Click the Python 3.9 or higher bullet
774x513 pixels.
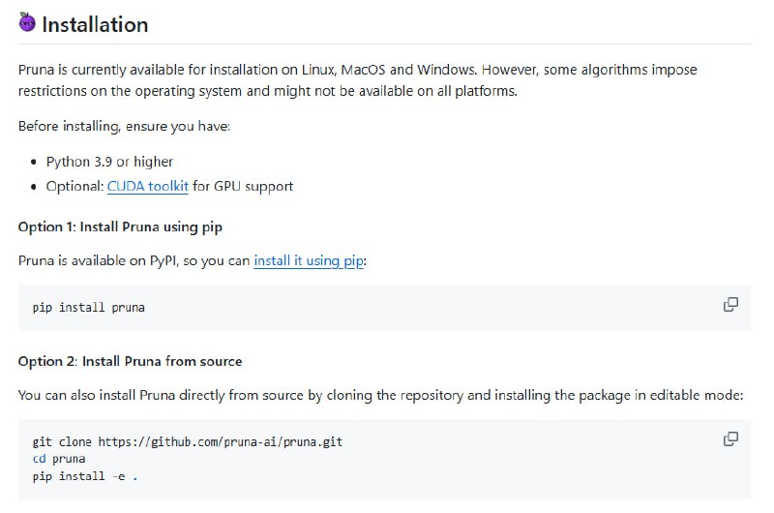tap(109, 162)
